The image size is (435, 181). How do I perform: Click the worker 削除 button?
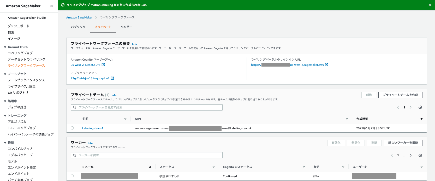tap(374, 143)
